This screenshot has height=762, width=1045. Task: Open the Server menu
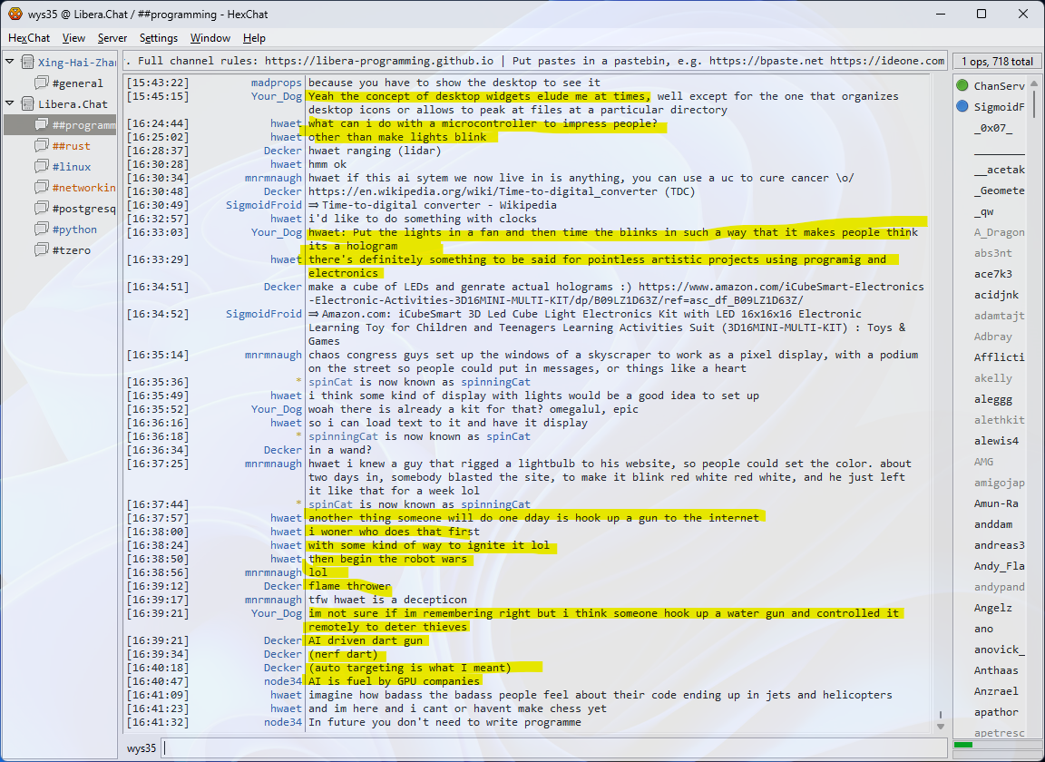pyautogui.click(x=112, y=38)
